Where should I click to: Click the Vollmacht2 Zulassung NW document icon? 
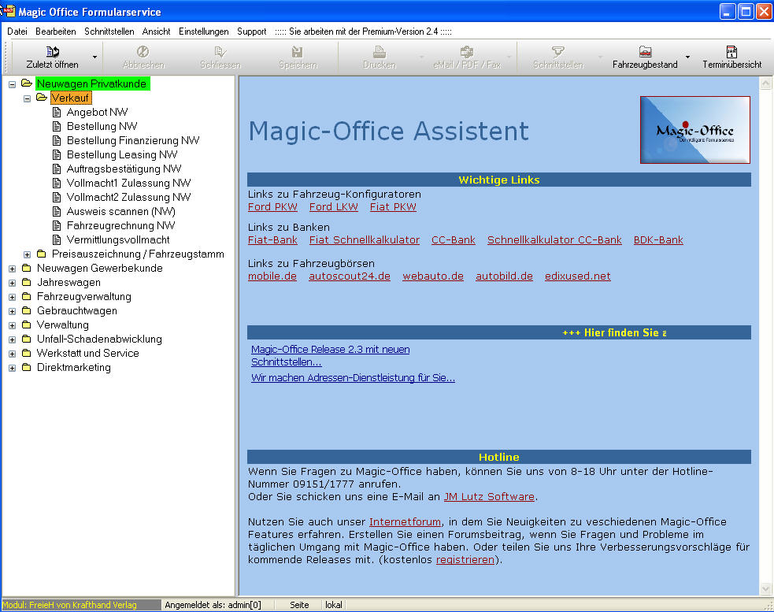point(57,197)
